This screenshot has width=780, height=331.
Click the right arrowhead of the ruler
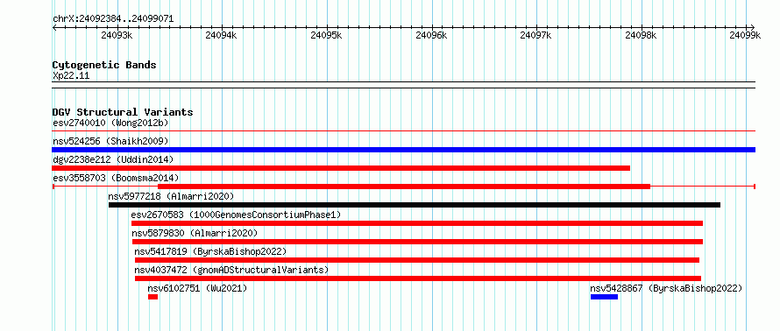753,27
